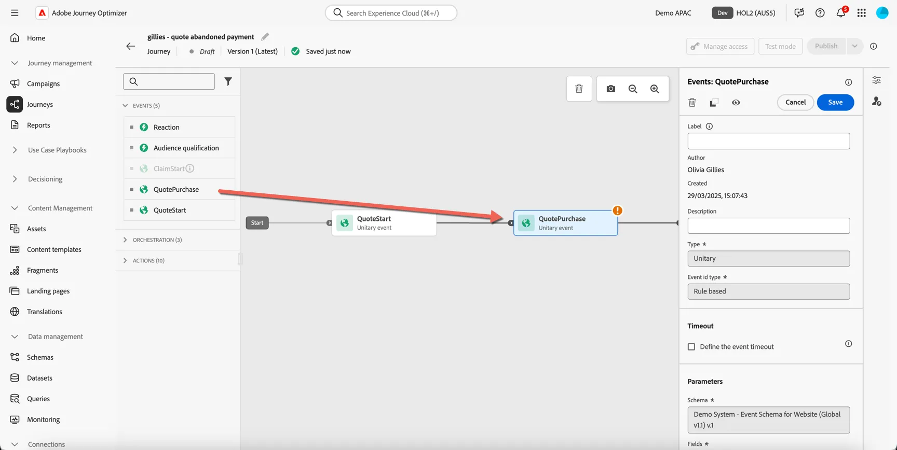Click the Label input field
This screenshot has width=897, height=450.
point(769,141)
